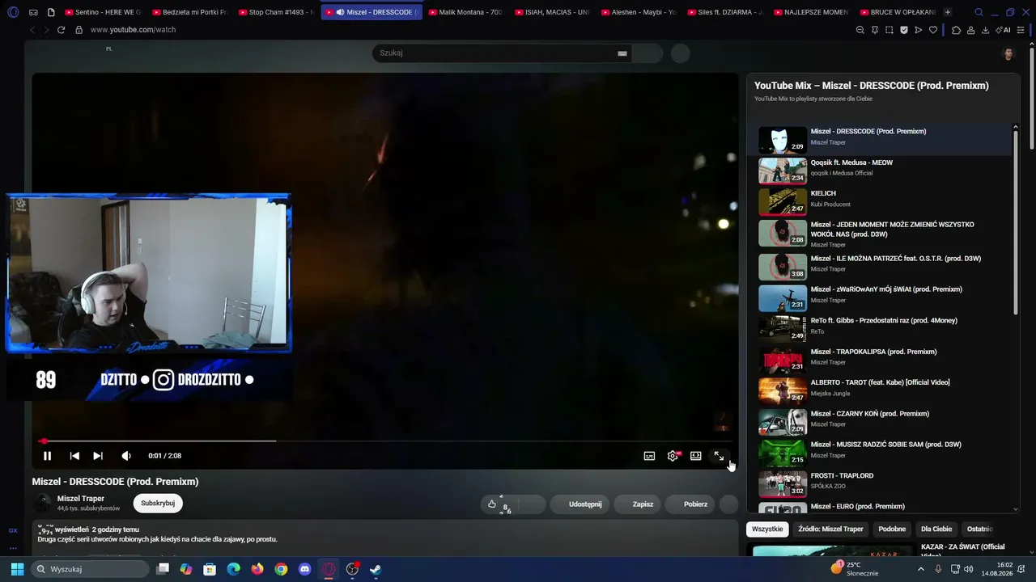
Task: Seek along the red video progress bar
Action: [x=385, y=441]
